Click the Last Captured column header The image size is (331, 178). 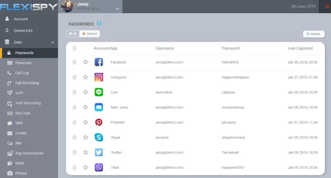(300, 49)
